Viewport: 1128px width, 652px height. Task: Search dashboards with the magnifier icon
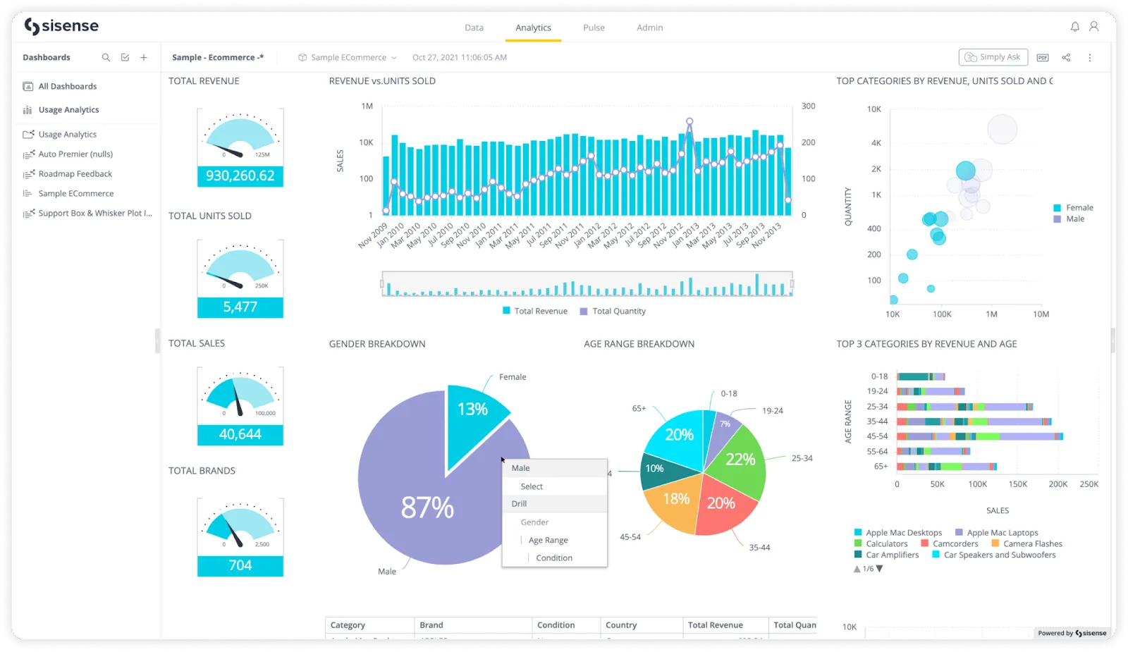point(106,57)
